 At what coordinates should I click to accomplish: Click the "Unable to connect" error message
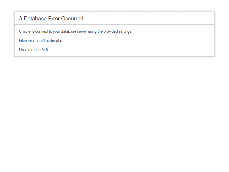[75, 31]
